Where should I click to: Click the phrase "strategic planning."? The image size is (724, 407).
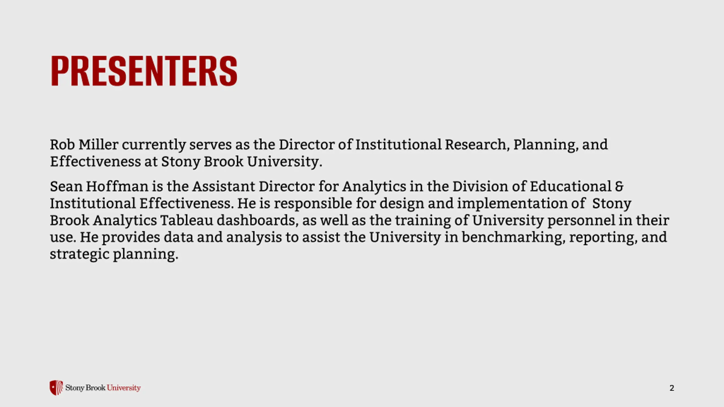(x=114, y=254)
